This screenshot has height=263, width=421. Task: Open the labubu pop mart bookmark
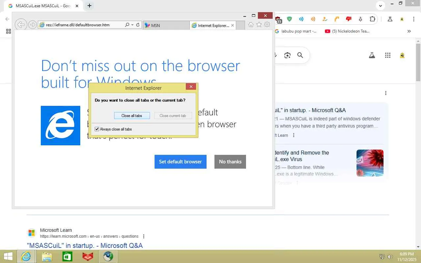(x=296, y=31)
